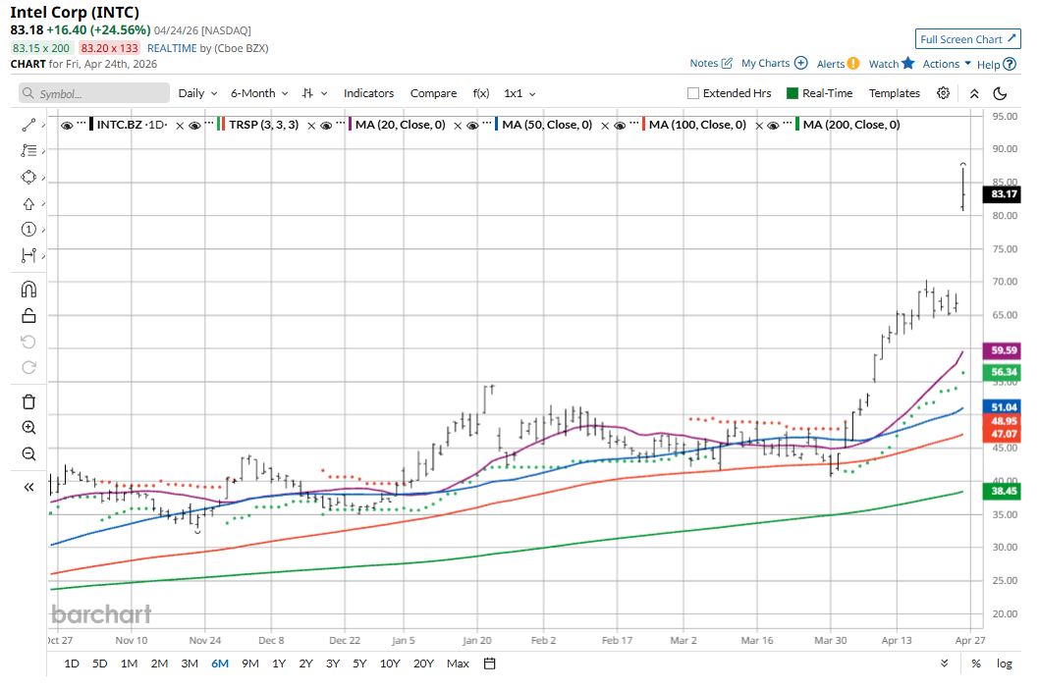Switch to dark mode with moon icon
Image resolution: width=1039 pixels, height=691 pixels.
[x=1001, y=93]
